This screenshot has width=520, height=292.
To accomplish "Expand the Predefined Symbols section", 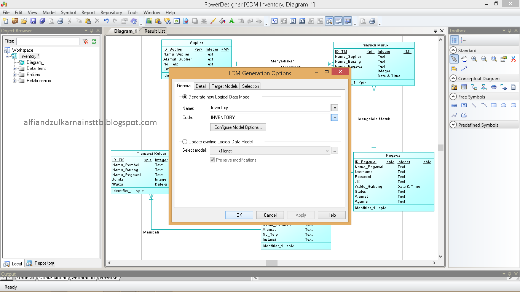I will tap(453, 124).
